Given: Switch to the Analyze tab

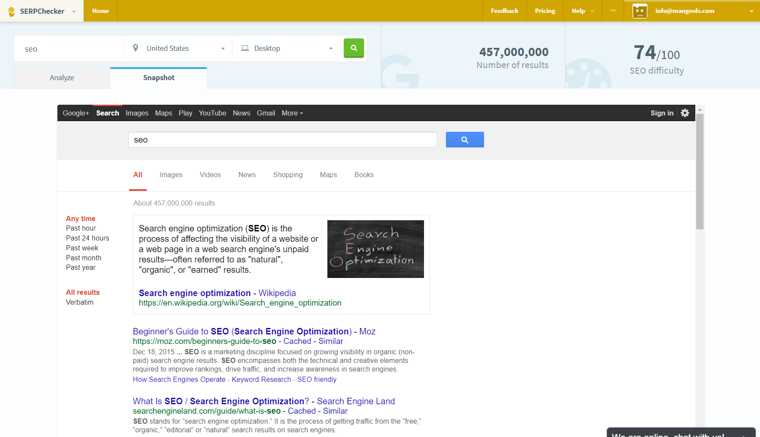Looking at the screenshot, I should 62,78.
